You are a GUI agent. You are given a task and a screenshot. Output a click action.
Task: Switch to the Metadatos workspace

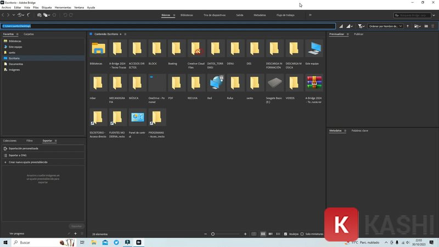[x=260, y=15]
